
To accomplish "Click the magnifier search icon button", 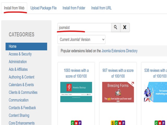I will tap(116, 27).
